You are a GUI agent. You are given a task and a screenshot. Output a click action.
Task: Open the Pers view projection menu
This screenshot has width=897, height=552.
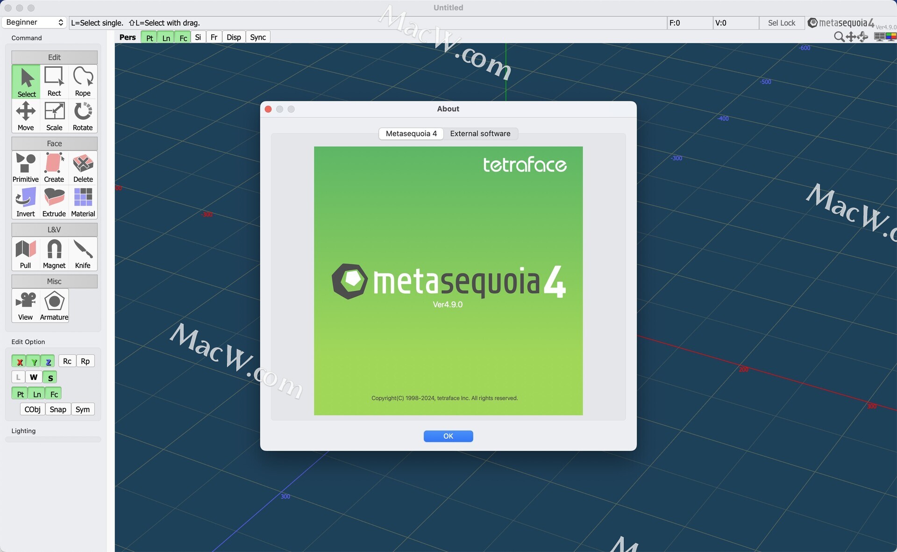[128, 37]
